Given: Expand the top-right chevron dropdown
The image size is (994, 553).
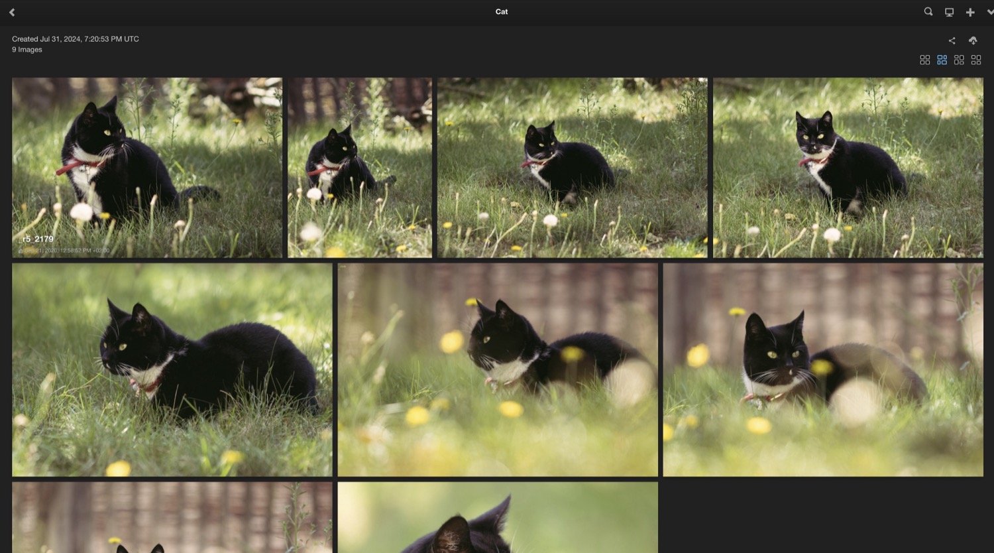Looking at the screenshot, I should (990, 12).
